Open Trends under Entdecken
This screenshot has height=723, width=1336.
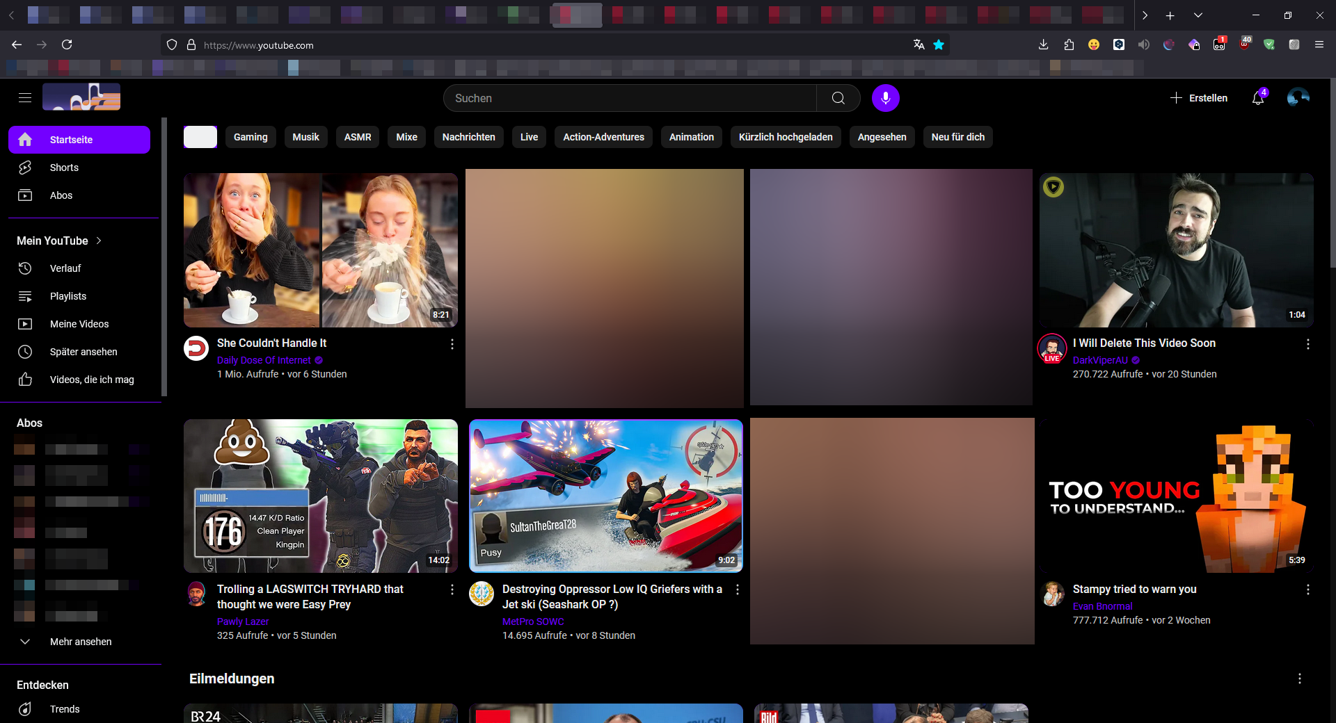coord(79,709)
